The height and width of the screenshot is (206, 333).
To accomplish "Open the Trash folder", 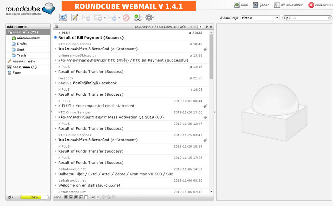I will pos(28,55).
